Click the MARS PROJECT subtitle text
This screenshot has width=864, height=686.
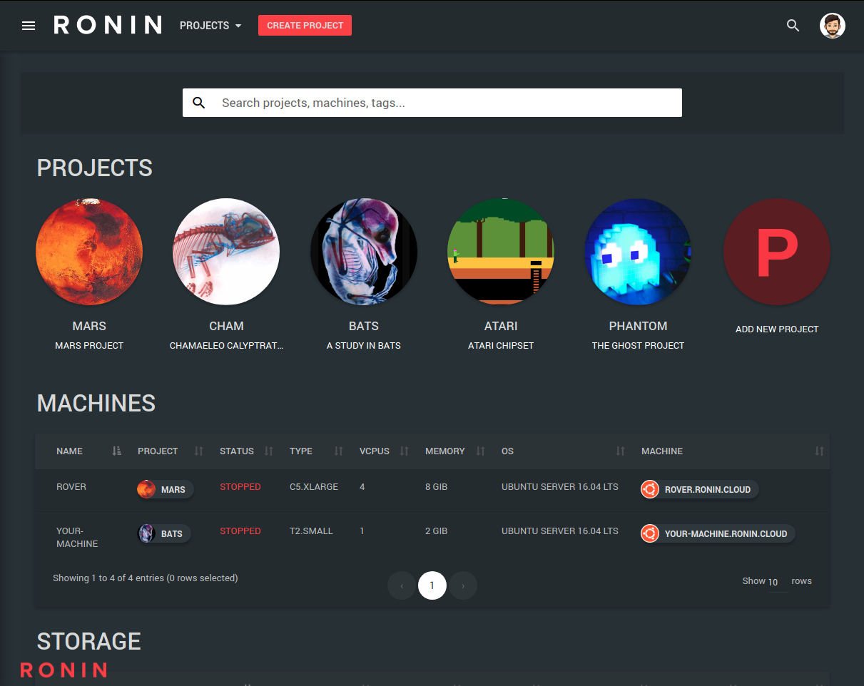tap(89, 346)
